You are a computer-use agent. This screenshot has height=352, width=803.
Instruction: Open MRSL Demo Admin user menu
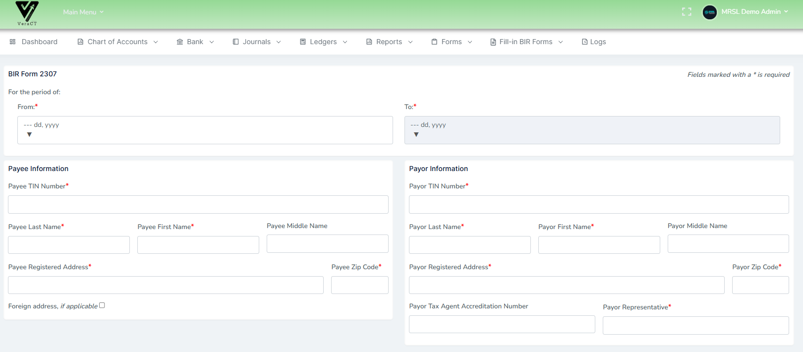pyautogui.click(x=754, y=12)
